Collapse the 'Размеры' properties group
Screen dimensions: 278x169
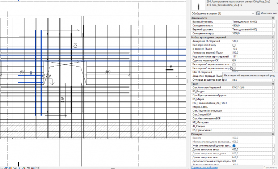click(x=273, y=134)
